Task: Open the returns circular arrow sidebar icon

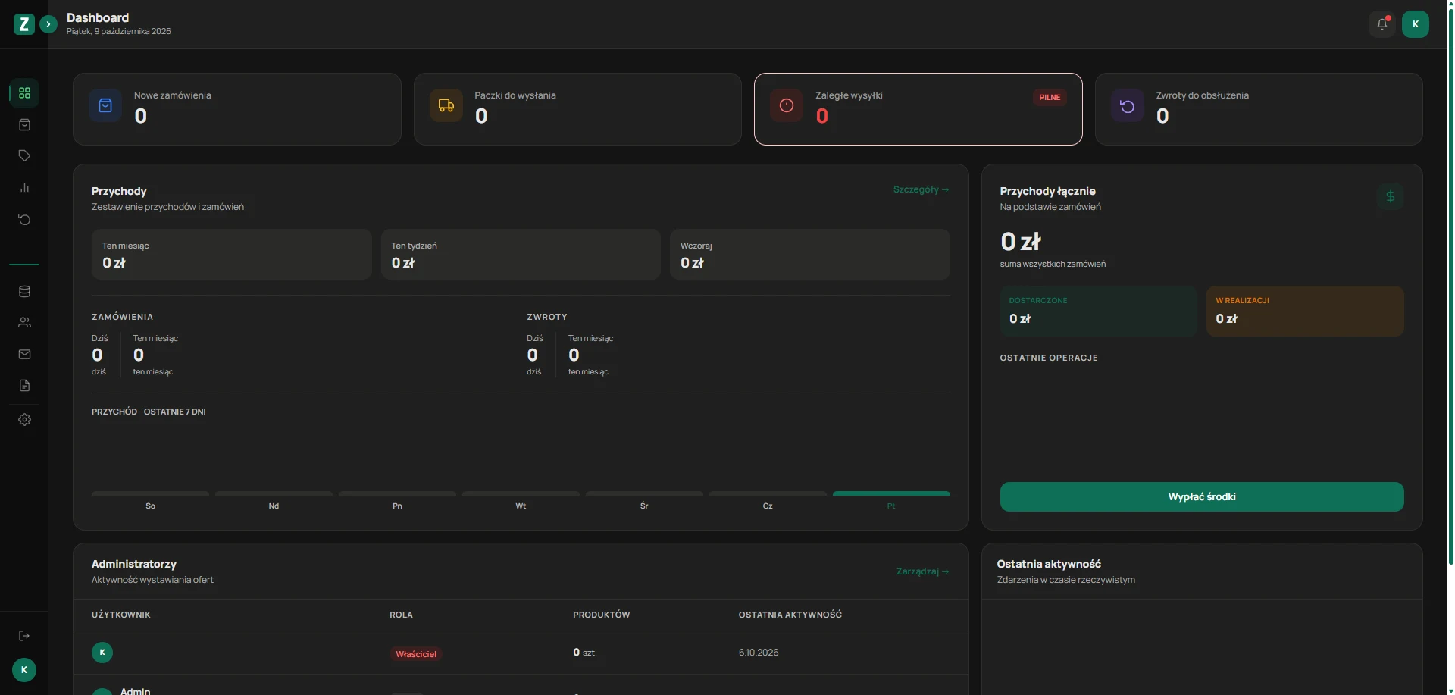Action: click(x=24, y=220)
